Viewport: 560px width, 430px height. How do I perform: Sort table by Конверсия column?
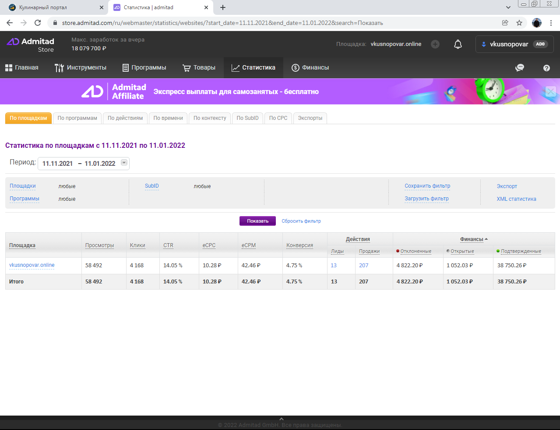(x=300, y=245)
